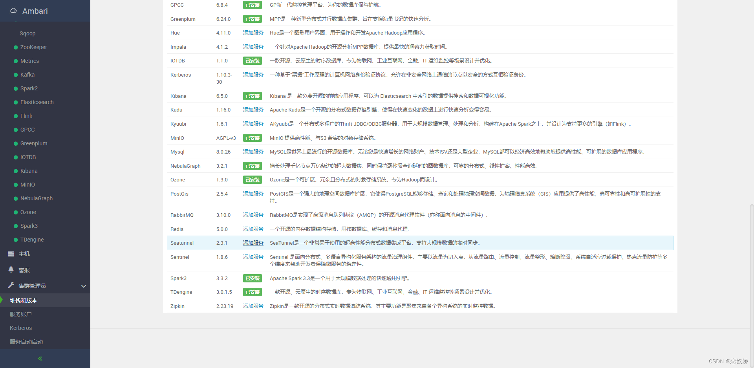Screen dimensions: 754x368
Task: Click green status dot beside Elasticsearch
Action: tap(16, 103)
